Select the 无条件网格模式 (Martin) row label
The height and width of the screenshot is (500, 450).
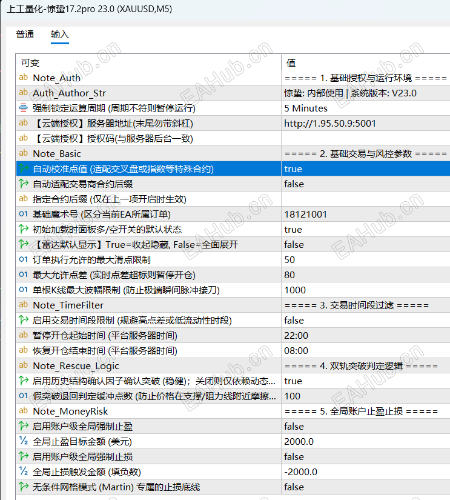coord(116,487)
